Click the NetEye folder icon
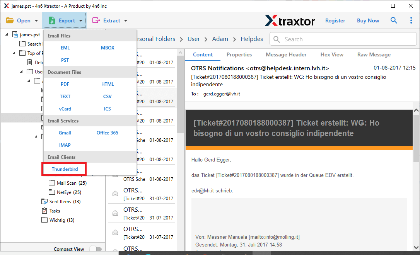The height and width of the screenshot is (255, 420). click(52, 192)
